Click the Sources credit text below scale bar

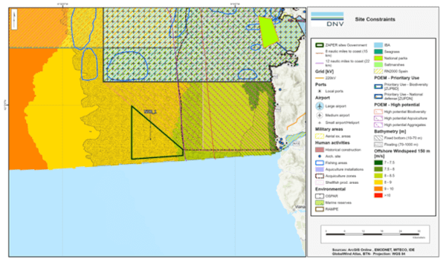(x=373, y=251)
